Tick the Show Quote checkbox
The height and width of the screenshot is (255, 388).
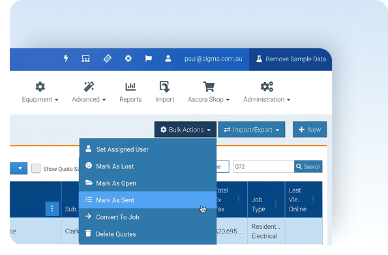click(x=36, y=168)
